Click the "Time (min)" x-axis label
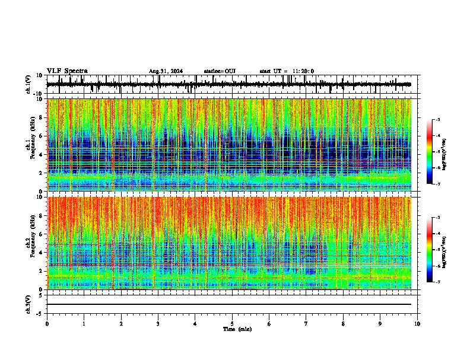Image resolution: width=470 pixels, height=363 pixels. pos(237,329)
